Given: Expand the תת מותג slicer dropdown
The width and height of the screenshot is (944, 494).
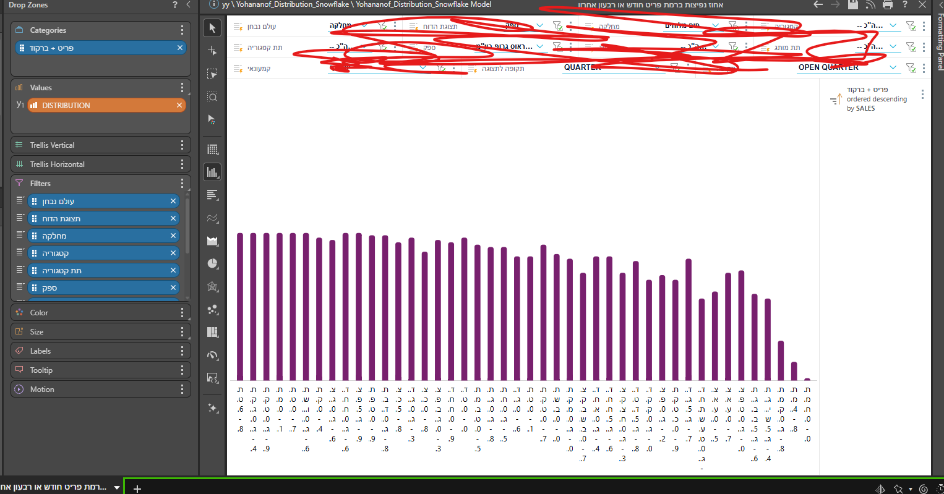Looking at the screenshot, I should [893, 46].
